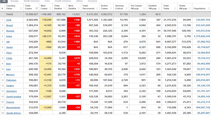
Task: Open the France country link
Action: tap(10, 102)
